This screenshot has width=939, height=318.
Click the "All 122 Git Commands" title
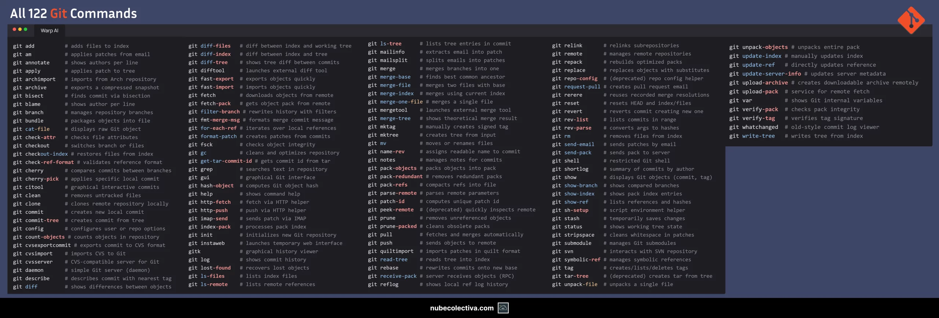[73, 14]
